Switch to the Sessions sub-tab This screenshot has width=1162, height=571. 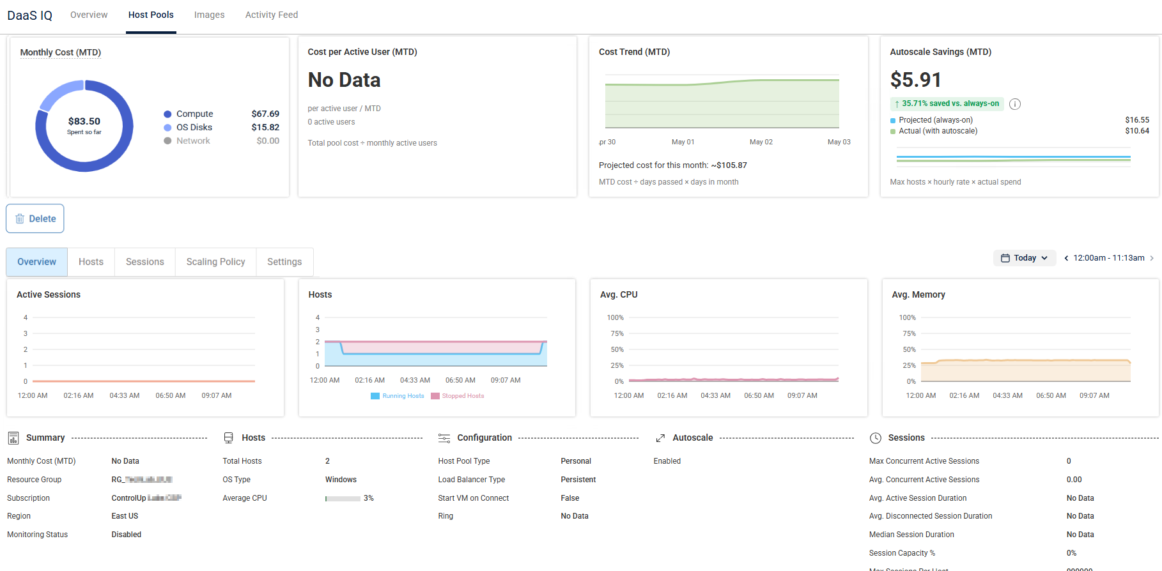145,262
